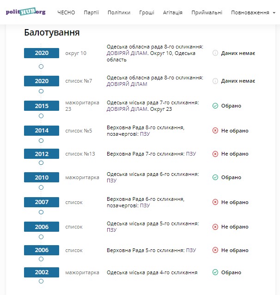Click the green elected icon for 2010

pyautogui.click(x=215, y=177)
